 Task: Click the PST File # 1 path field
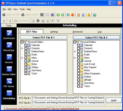coord(68,98)
